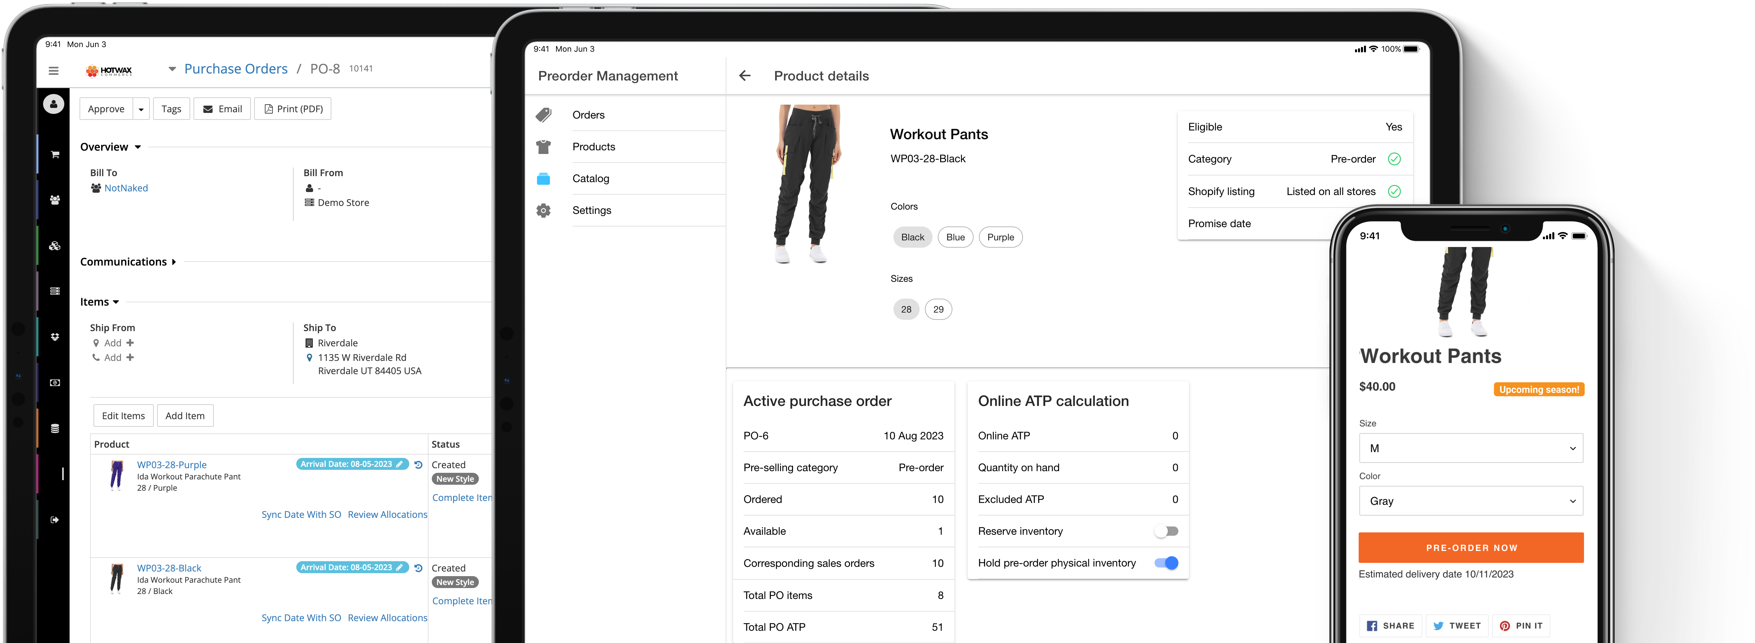This screenshot has width=1755, height=643.
Task: Open the Size dropdown showing M
Action: (1470, 448)
